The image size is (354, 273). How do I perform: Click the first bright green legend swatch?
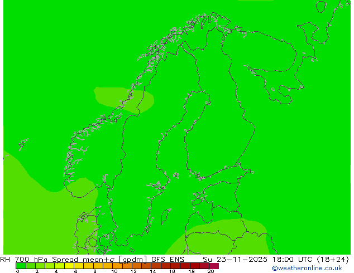coord(21,266)
